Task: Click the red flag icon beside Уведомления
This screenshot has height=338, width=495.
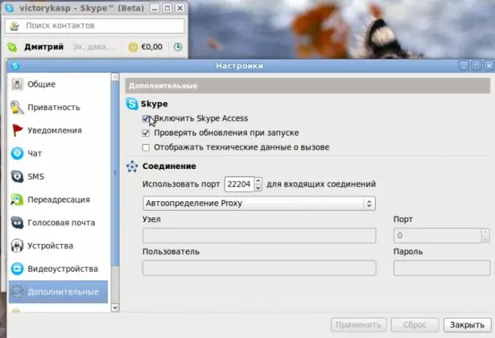Action: [17, 130]
